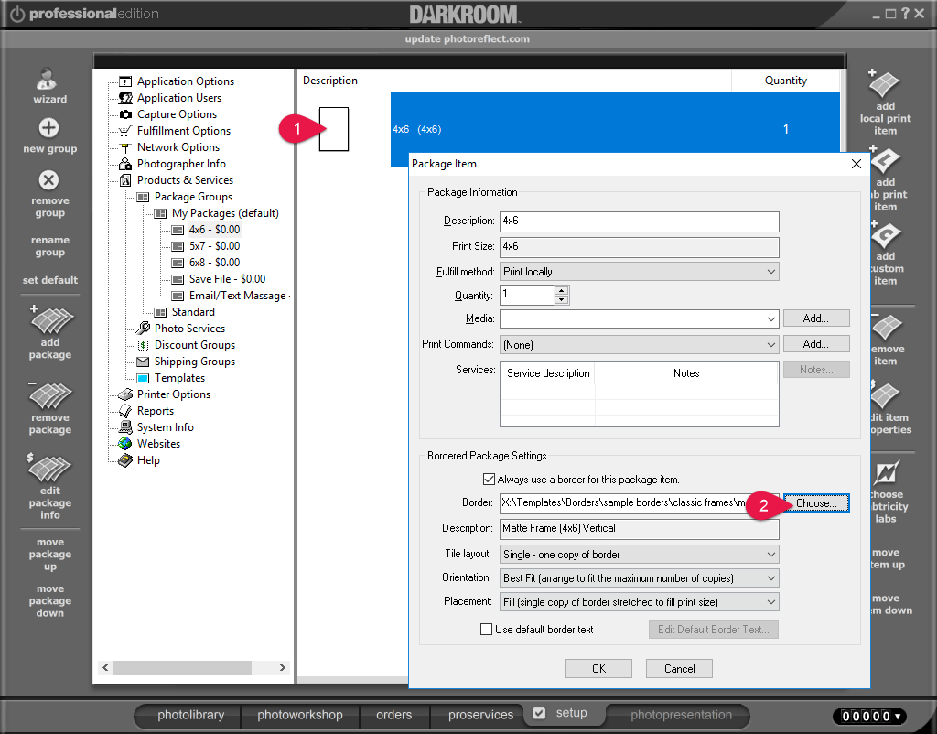Confirm dialog with OK button
This screenshot has width=937, height=734.
(x=598, y=669)
